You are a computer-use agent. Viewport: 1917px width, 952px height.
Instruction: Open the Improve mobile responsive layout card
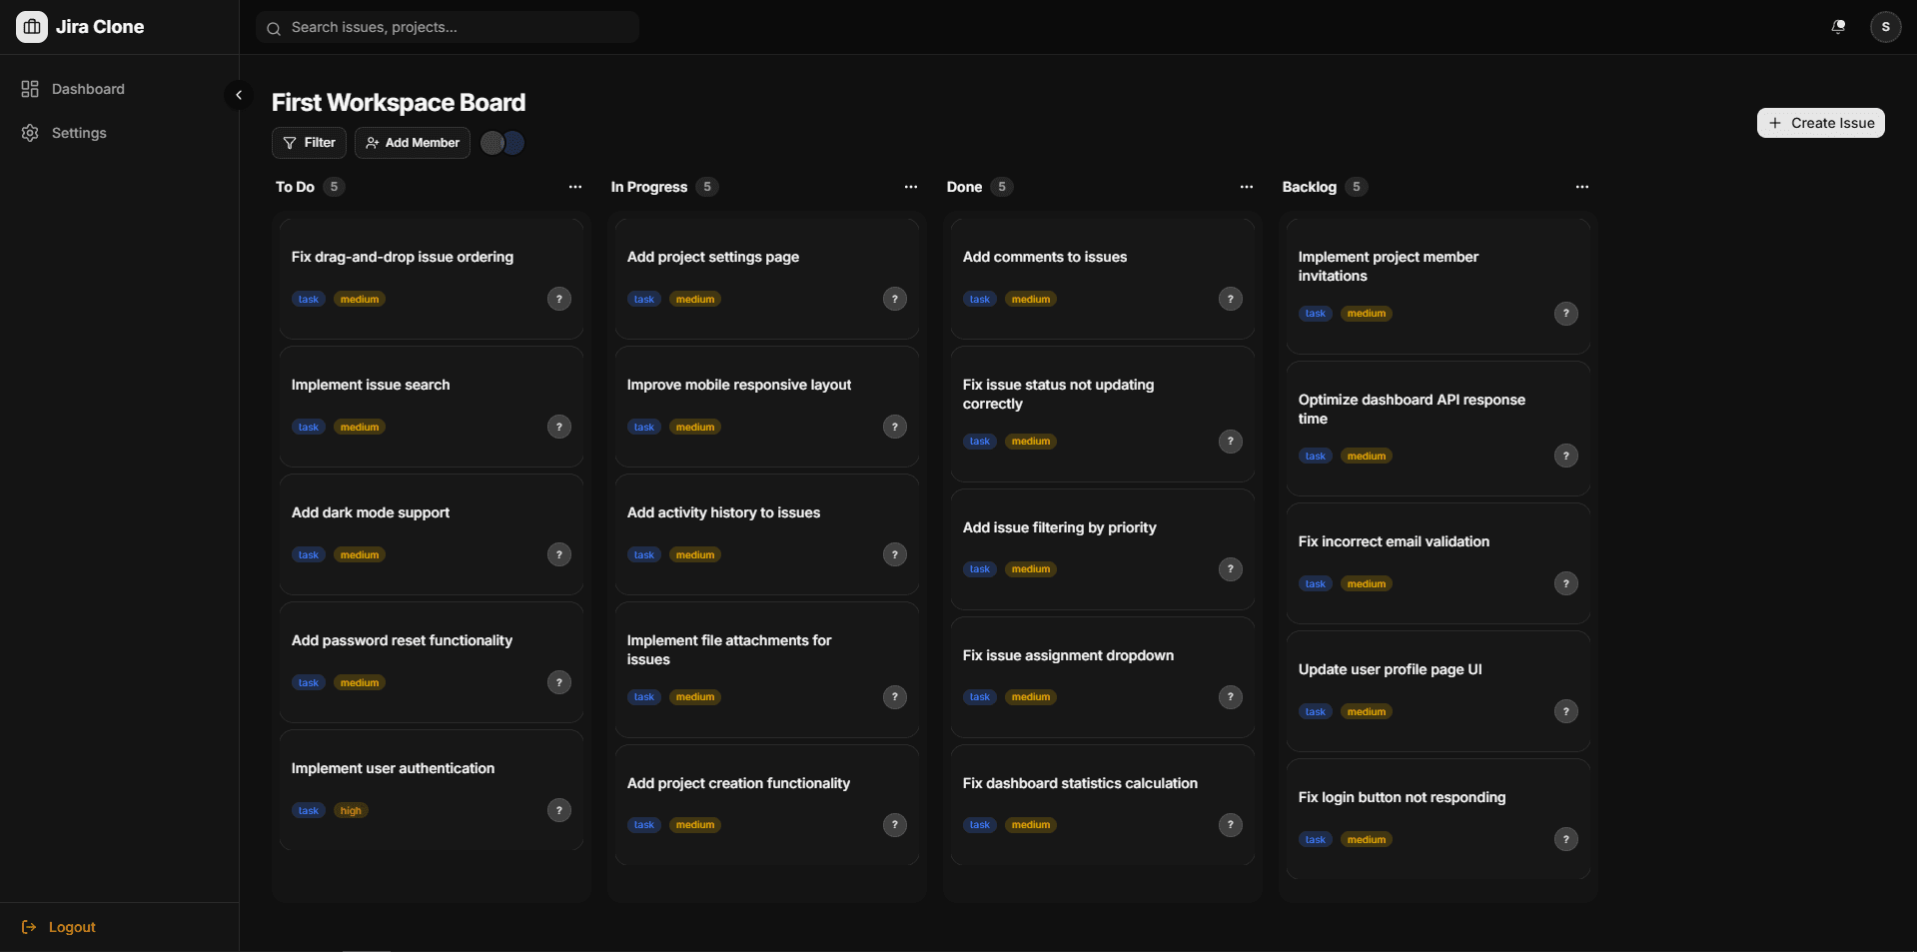[767, 407]
